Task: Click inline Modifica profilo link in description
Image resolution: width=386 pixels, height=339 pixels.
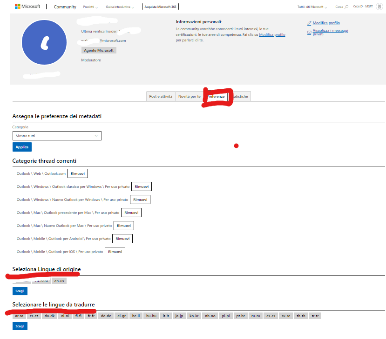Action: (x=272, y=34)
